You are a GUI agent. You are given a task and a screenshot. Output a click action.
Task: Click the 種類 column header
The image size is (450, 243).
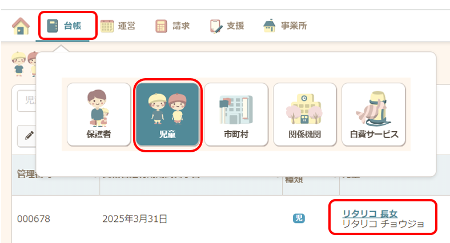294,180
